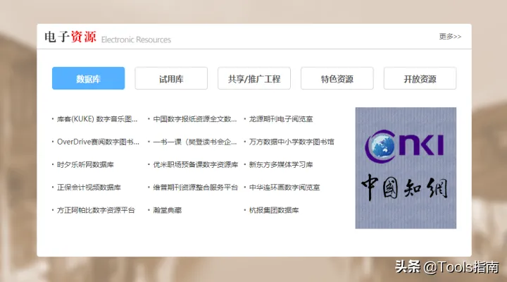Open 万方数据中小学数字图书馆 link
Screen dimensions: 507x282
pyautogui.click(x=292, y=142)
